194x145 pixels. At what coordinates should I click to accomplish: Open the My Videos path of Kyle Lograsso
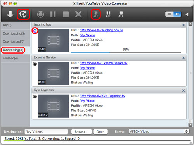point(87,101)
